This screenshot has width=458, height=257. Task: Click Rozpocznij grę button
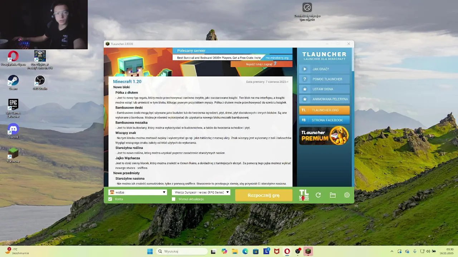click(264, 195)
